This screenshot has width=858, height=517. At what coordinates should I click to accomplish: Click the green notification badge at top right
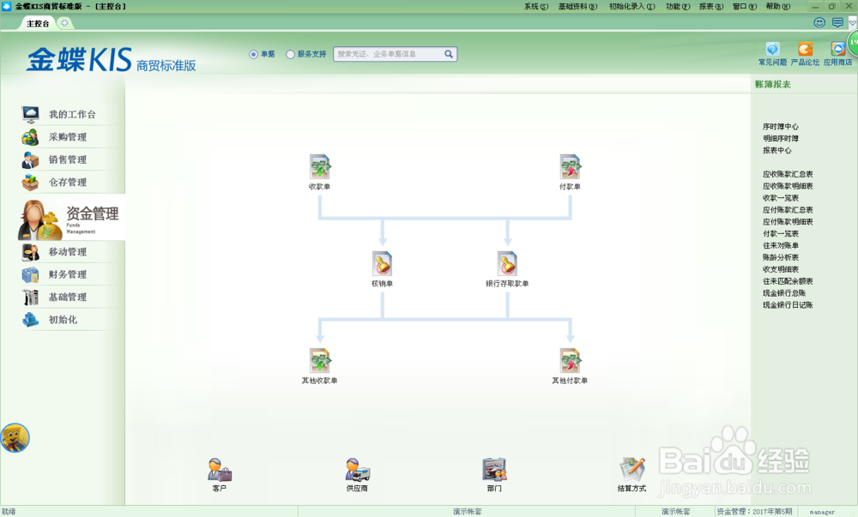click(x=853, y=42)
